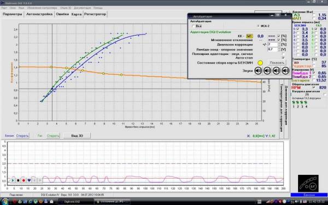Viewport: 328px width, 205px height.
Task: Click the Вид 3D button
Action: pos(77,136)
